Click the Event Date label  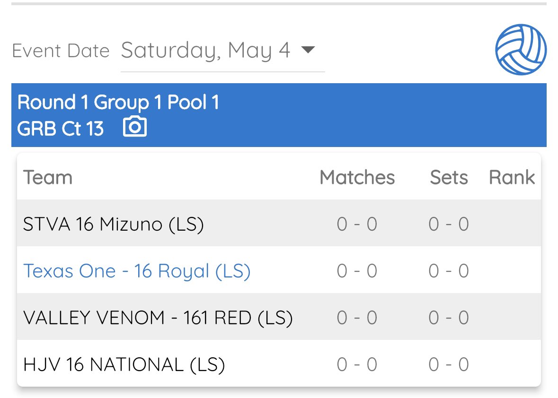point(61,51)
